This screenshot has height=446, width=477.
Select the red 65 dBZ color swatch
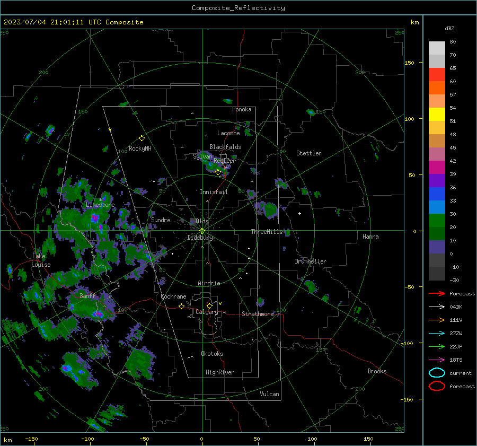point(437,75)
